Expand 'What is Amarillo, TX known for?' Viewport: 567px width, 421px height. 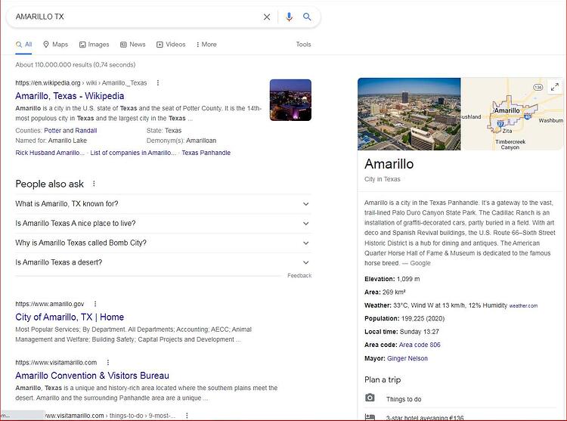point(163,204)
